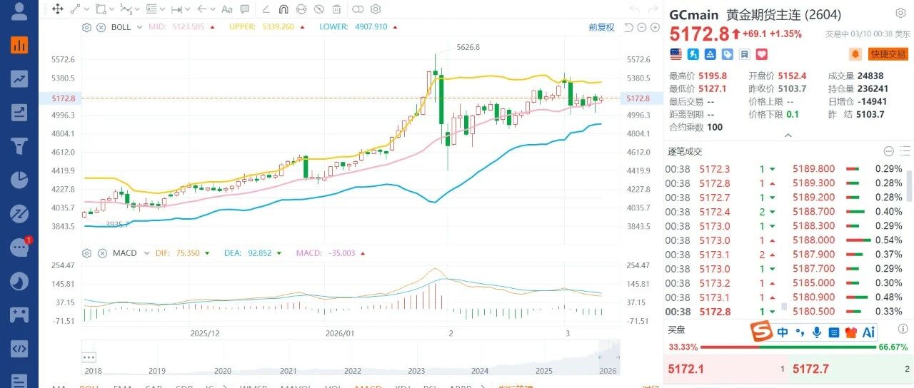Select the text annotation Aa tool
Screen dimensions: 914x388
(x=227, y=9)
